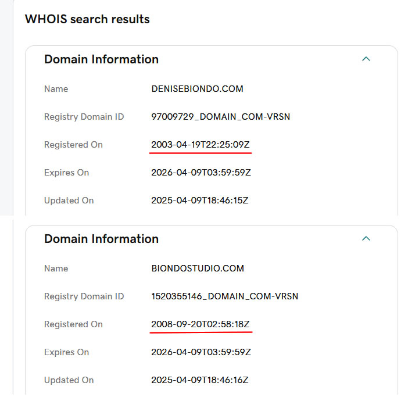Click the first Registered On label

(73, 145)
